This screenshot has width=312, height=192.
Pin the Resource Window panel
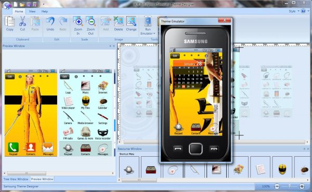coord(304,149)
